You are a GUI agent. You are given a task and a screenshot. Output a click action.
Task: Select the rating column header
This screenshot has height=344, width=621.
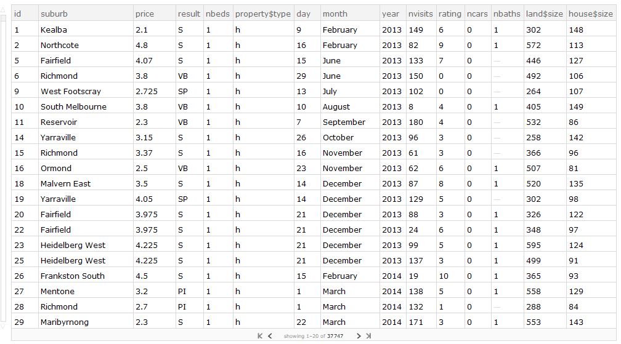(450, 14)
